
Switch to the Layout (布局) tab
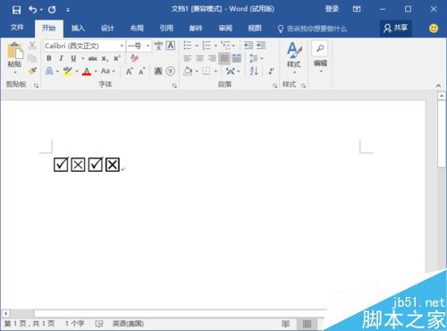click(x=137, y=29)
